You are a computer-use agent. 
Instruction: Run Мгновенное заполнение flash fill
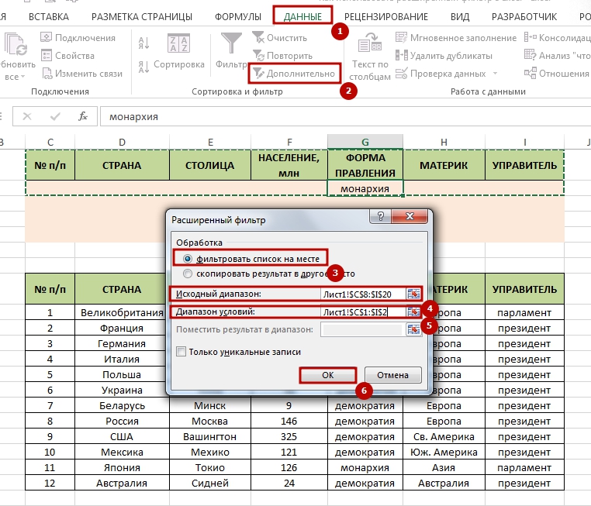pyautogui.click(x=456, y=38)
